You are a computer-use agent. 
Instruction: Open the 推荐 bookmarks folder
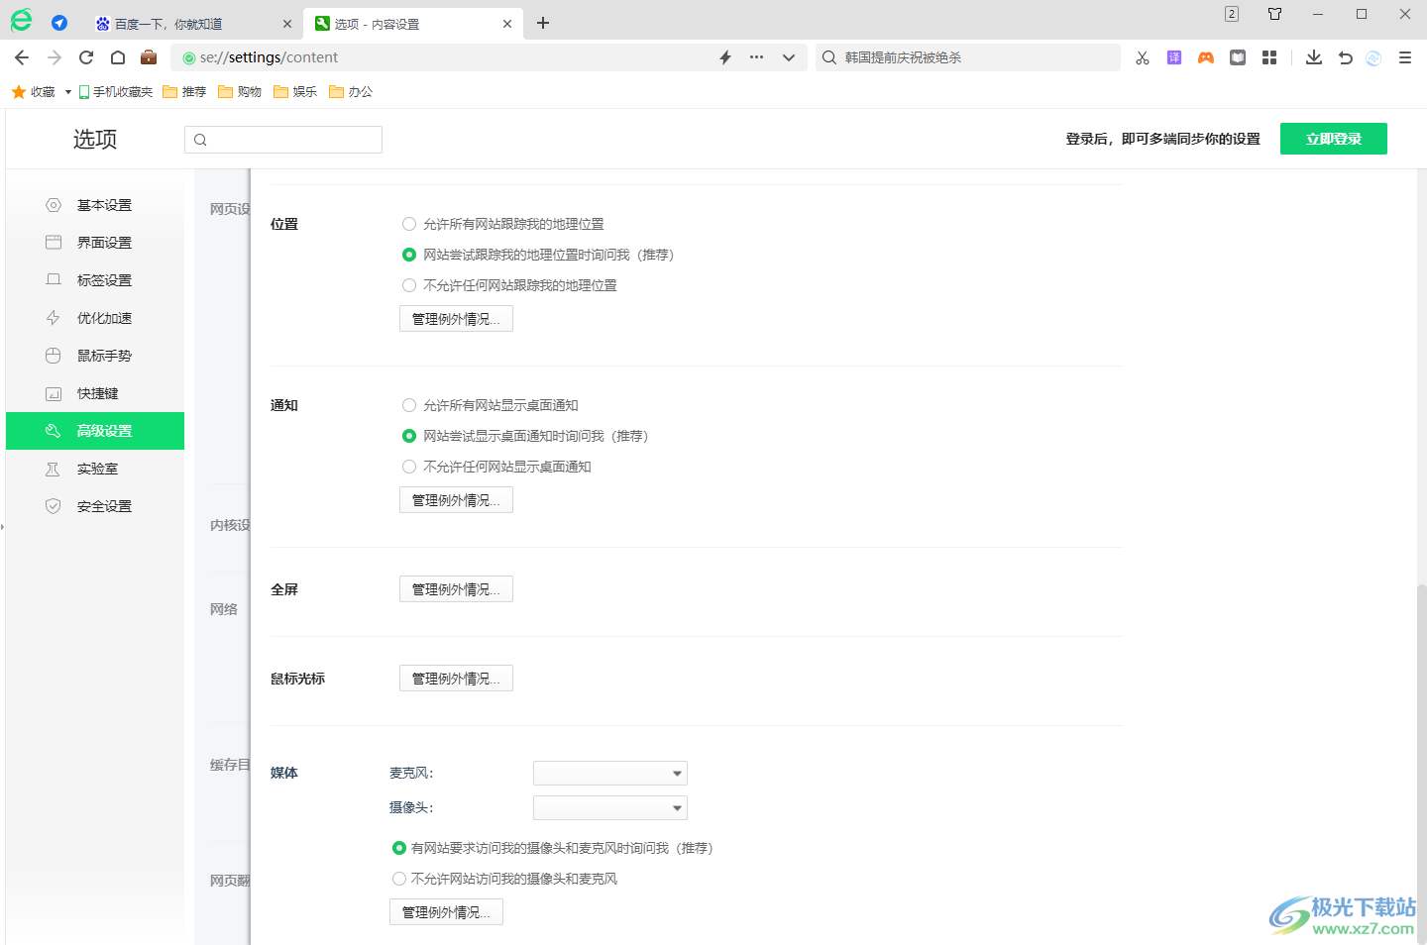(x=184, y=91)
